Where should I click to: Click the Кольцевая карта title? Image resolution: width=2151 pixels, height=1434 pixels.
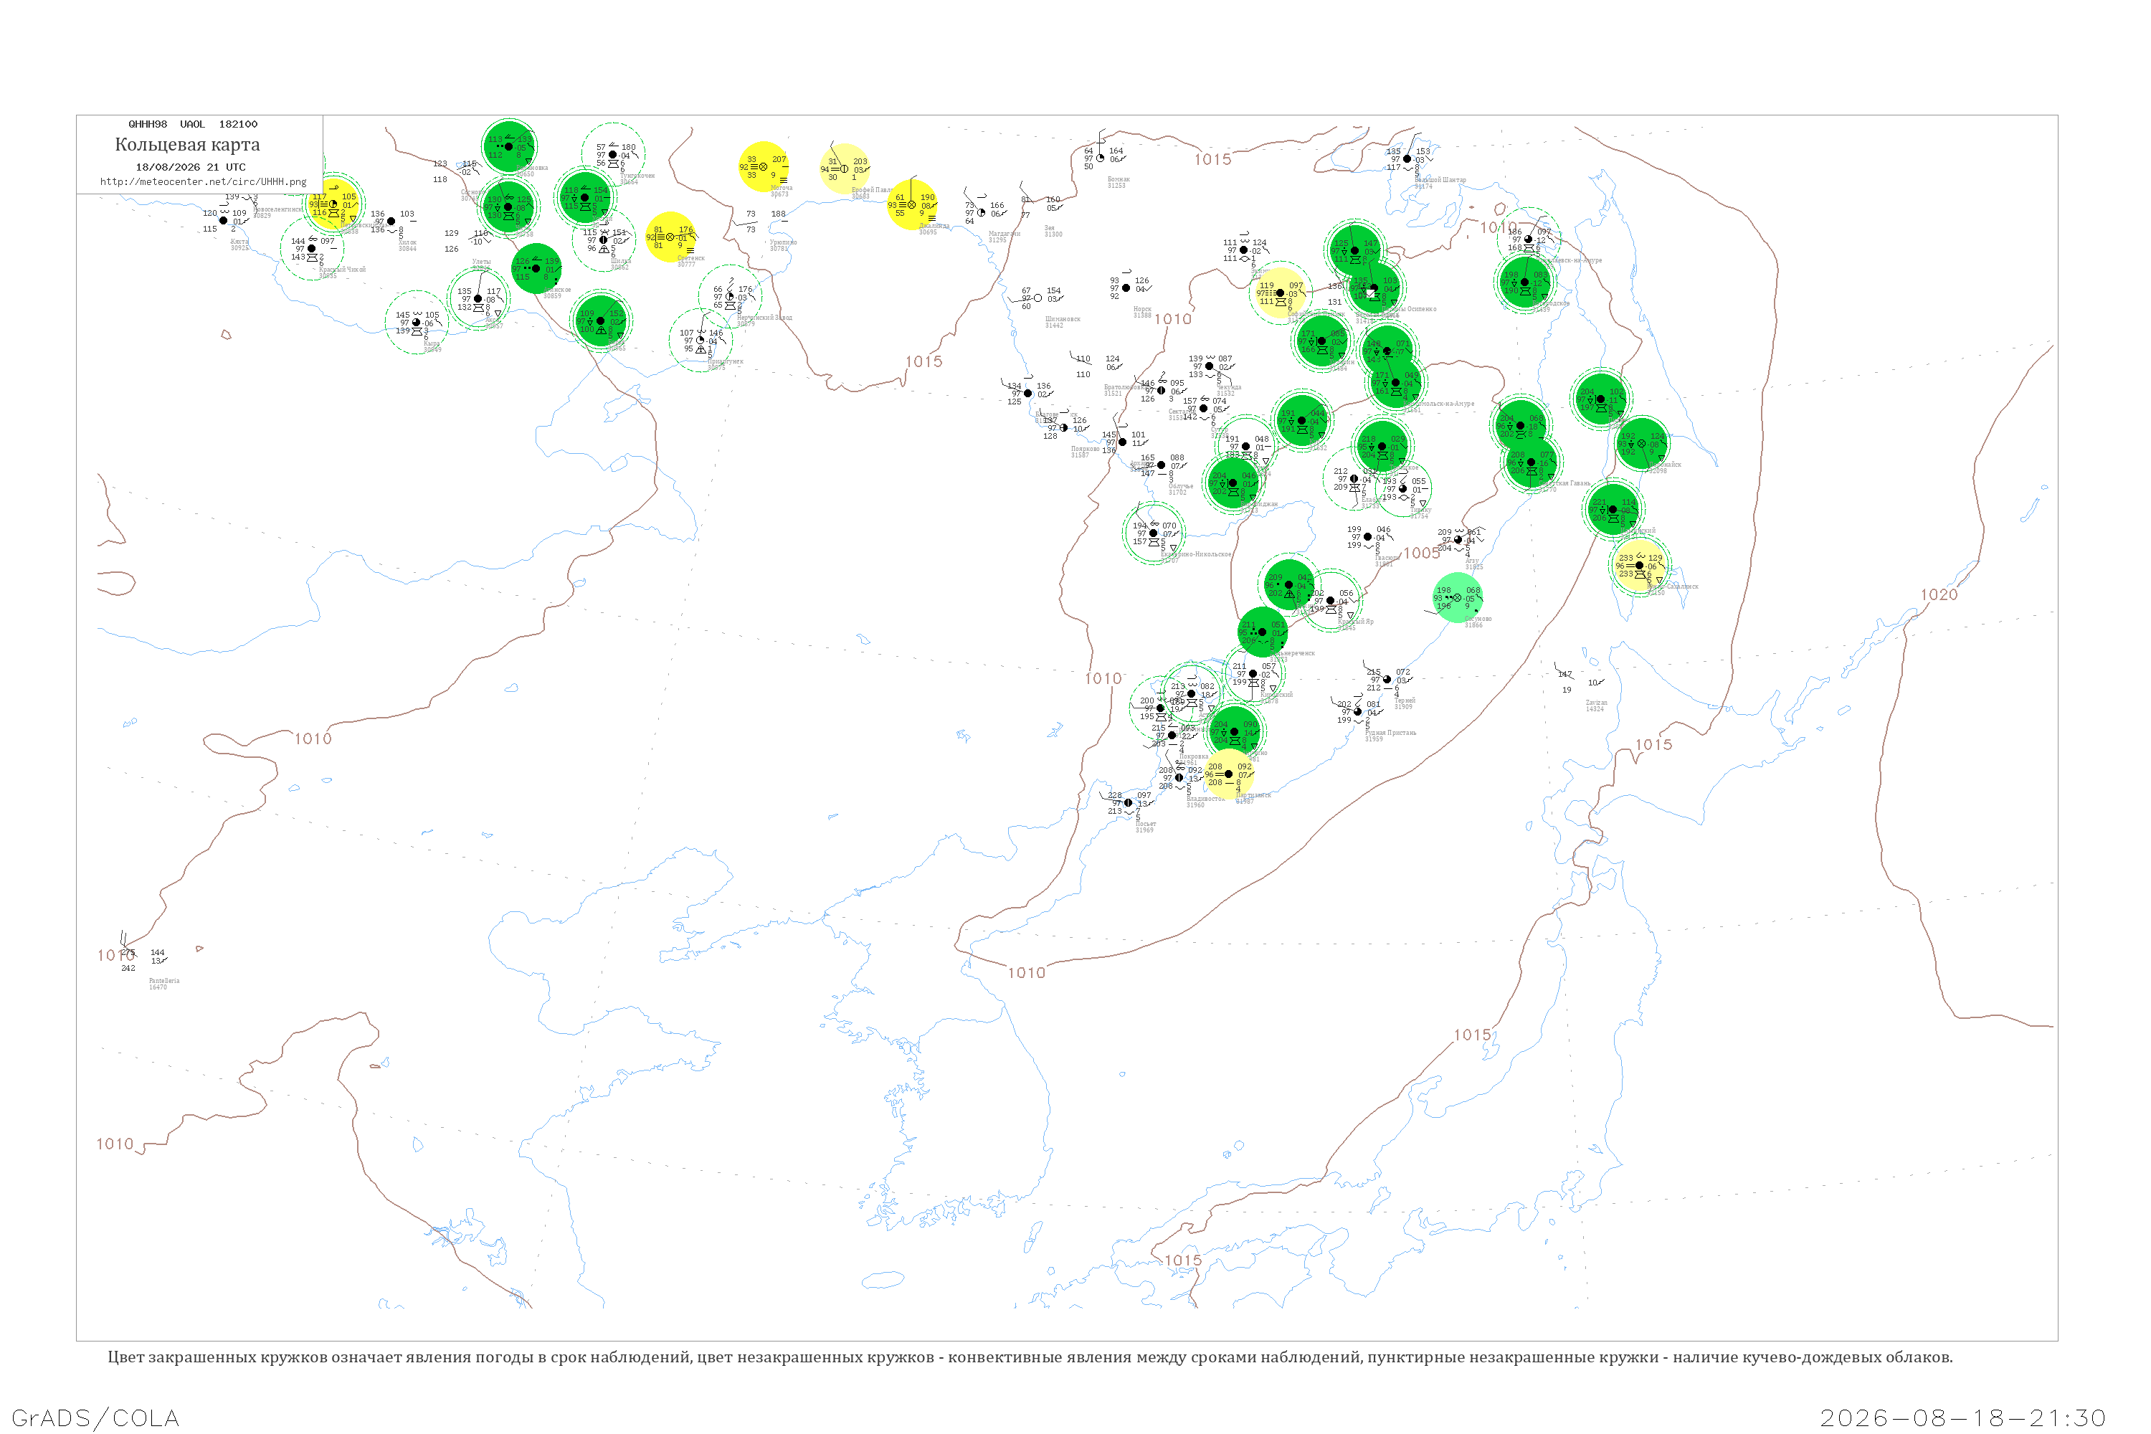[x=187, y=145]
